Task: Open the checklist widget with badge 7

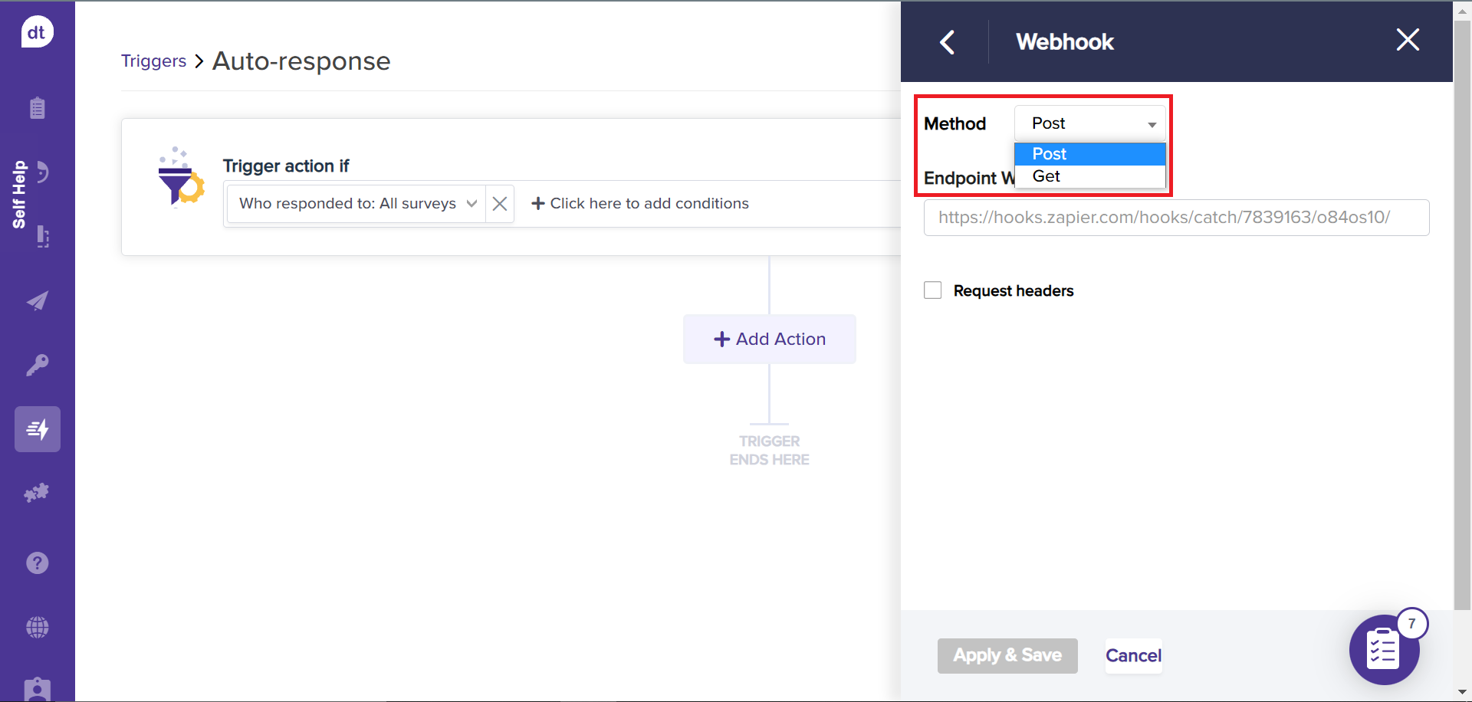Action: tap(1384, 650)
